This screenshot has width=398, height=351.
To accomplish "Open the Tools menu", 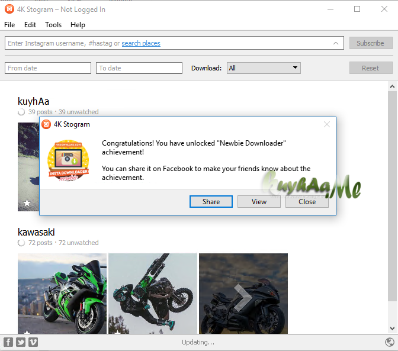I will [53, 25].
